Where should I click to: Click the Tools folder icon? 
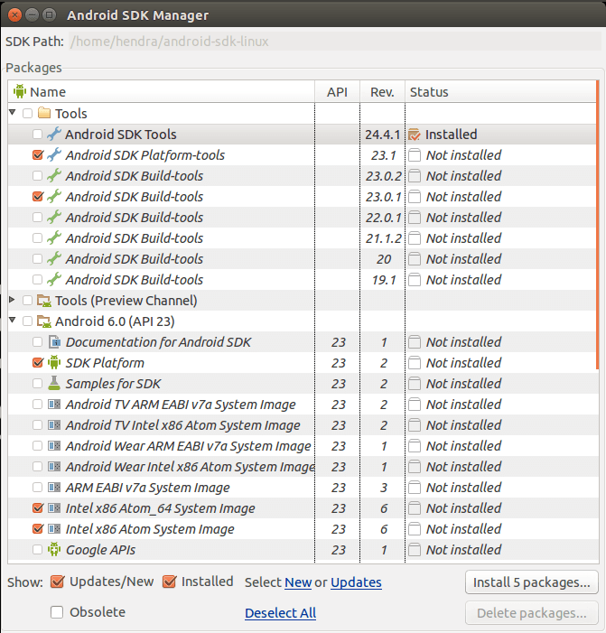(44, 113)
